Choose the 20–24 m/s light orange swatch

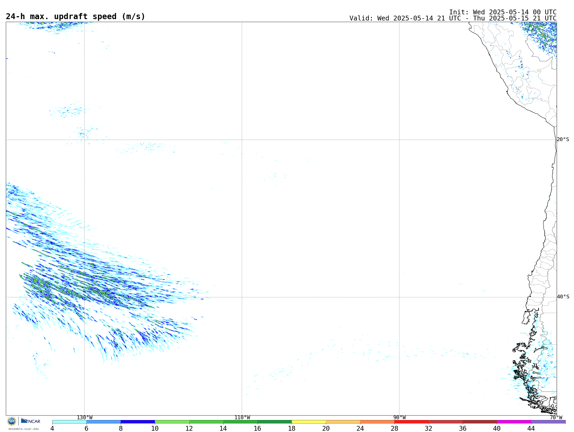(x=343, y=422)
